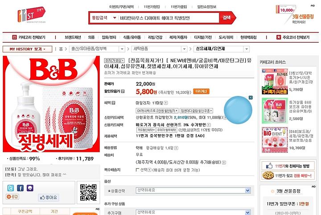Open the 11번가클럽 top link
321x215 pixels.
(179, 7)
